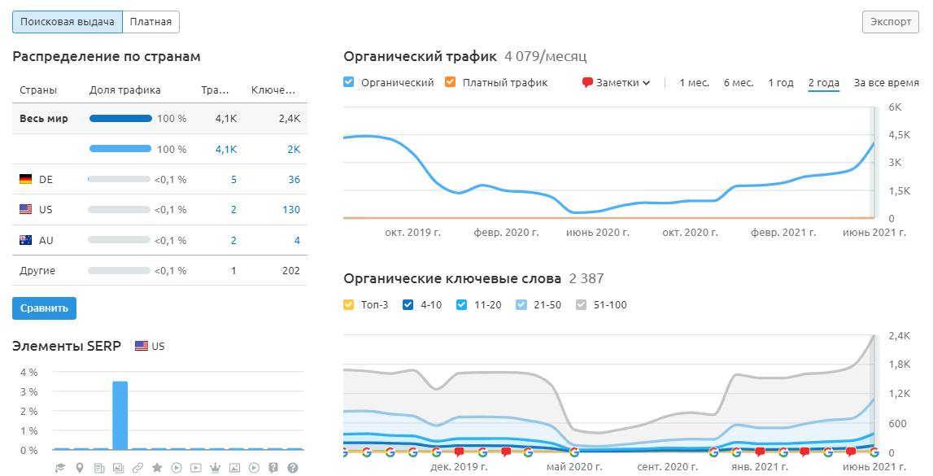Switch to the Платная tab

click(150, 22)
